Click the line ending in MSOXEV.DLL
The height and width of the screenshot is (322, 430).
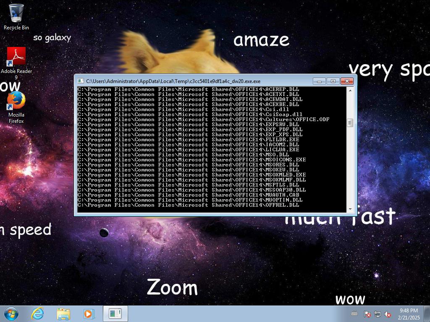pos(188,169)
